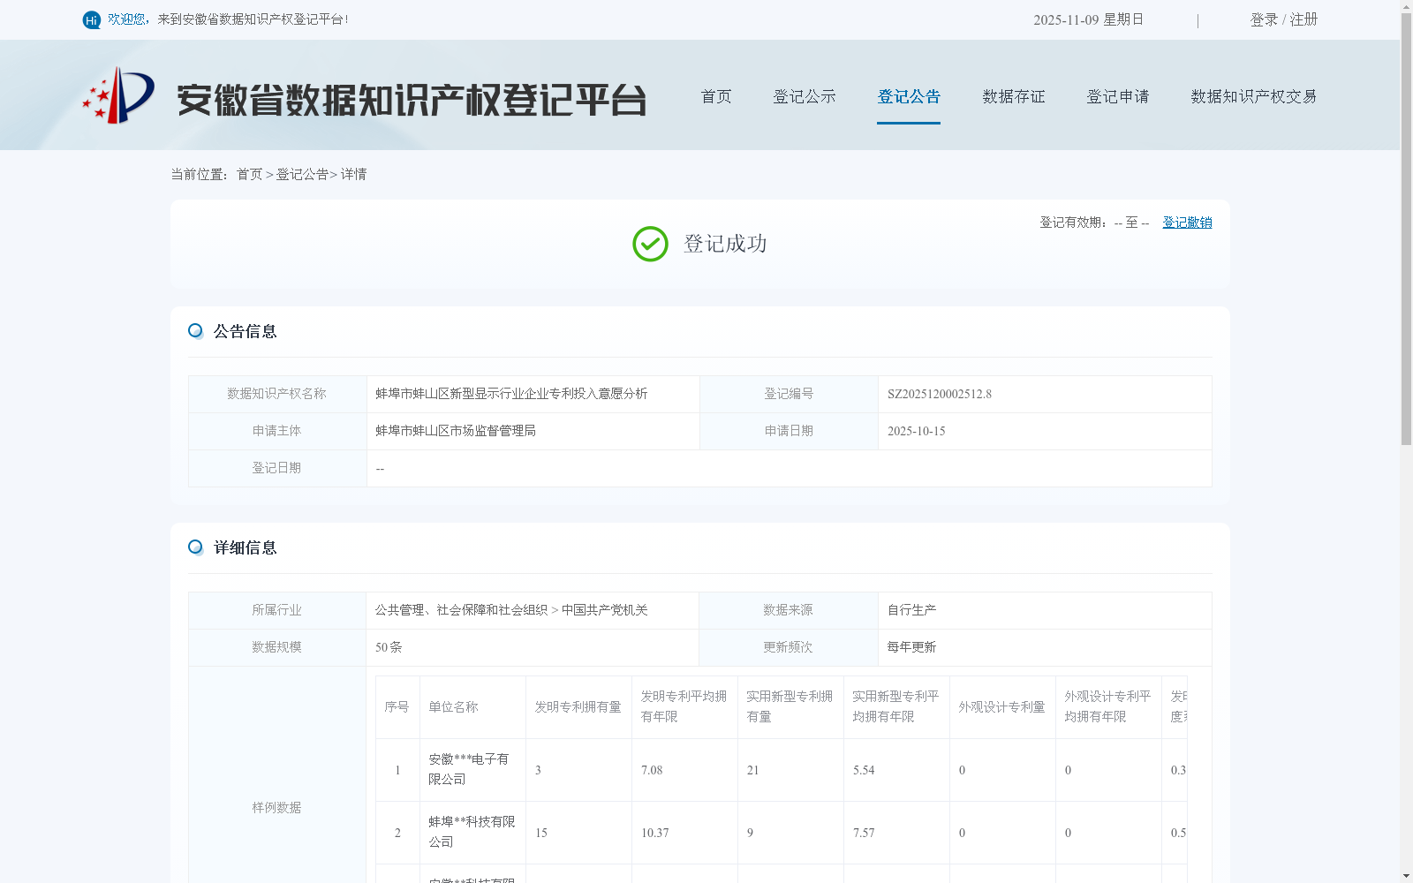
Task: Click the scrollbar up arrow
Action: (x=1406, y=6)
